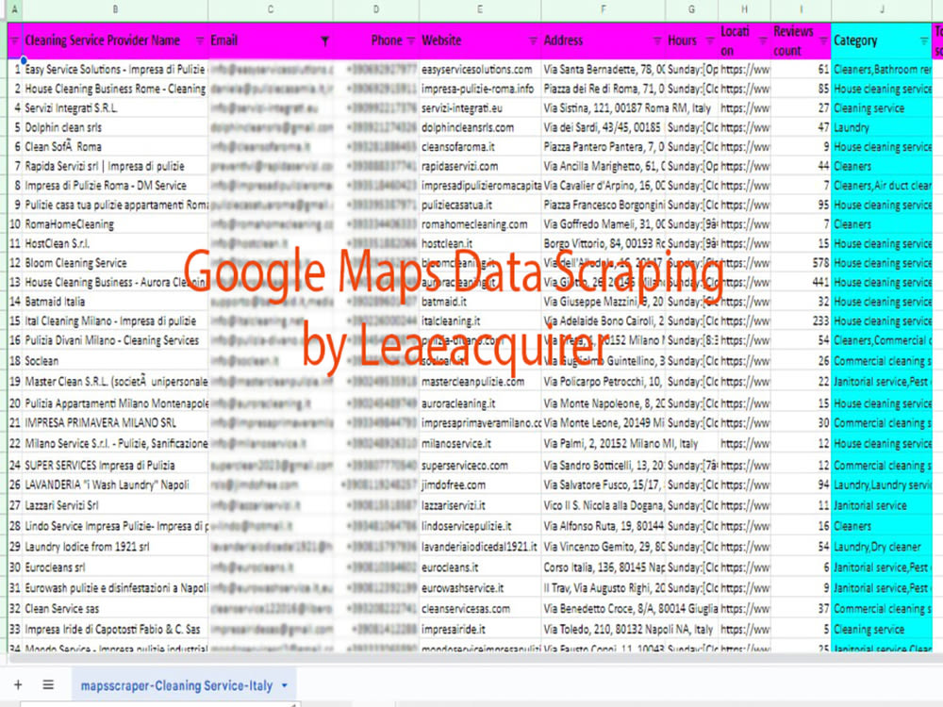Open the all sheets list
This screenshot has height=707, width=943.
click(48, 684)
